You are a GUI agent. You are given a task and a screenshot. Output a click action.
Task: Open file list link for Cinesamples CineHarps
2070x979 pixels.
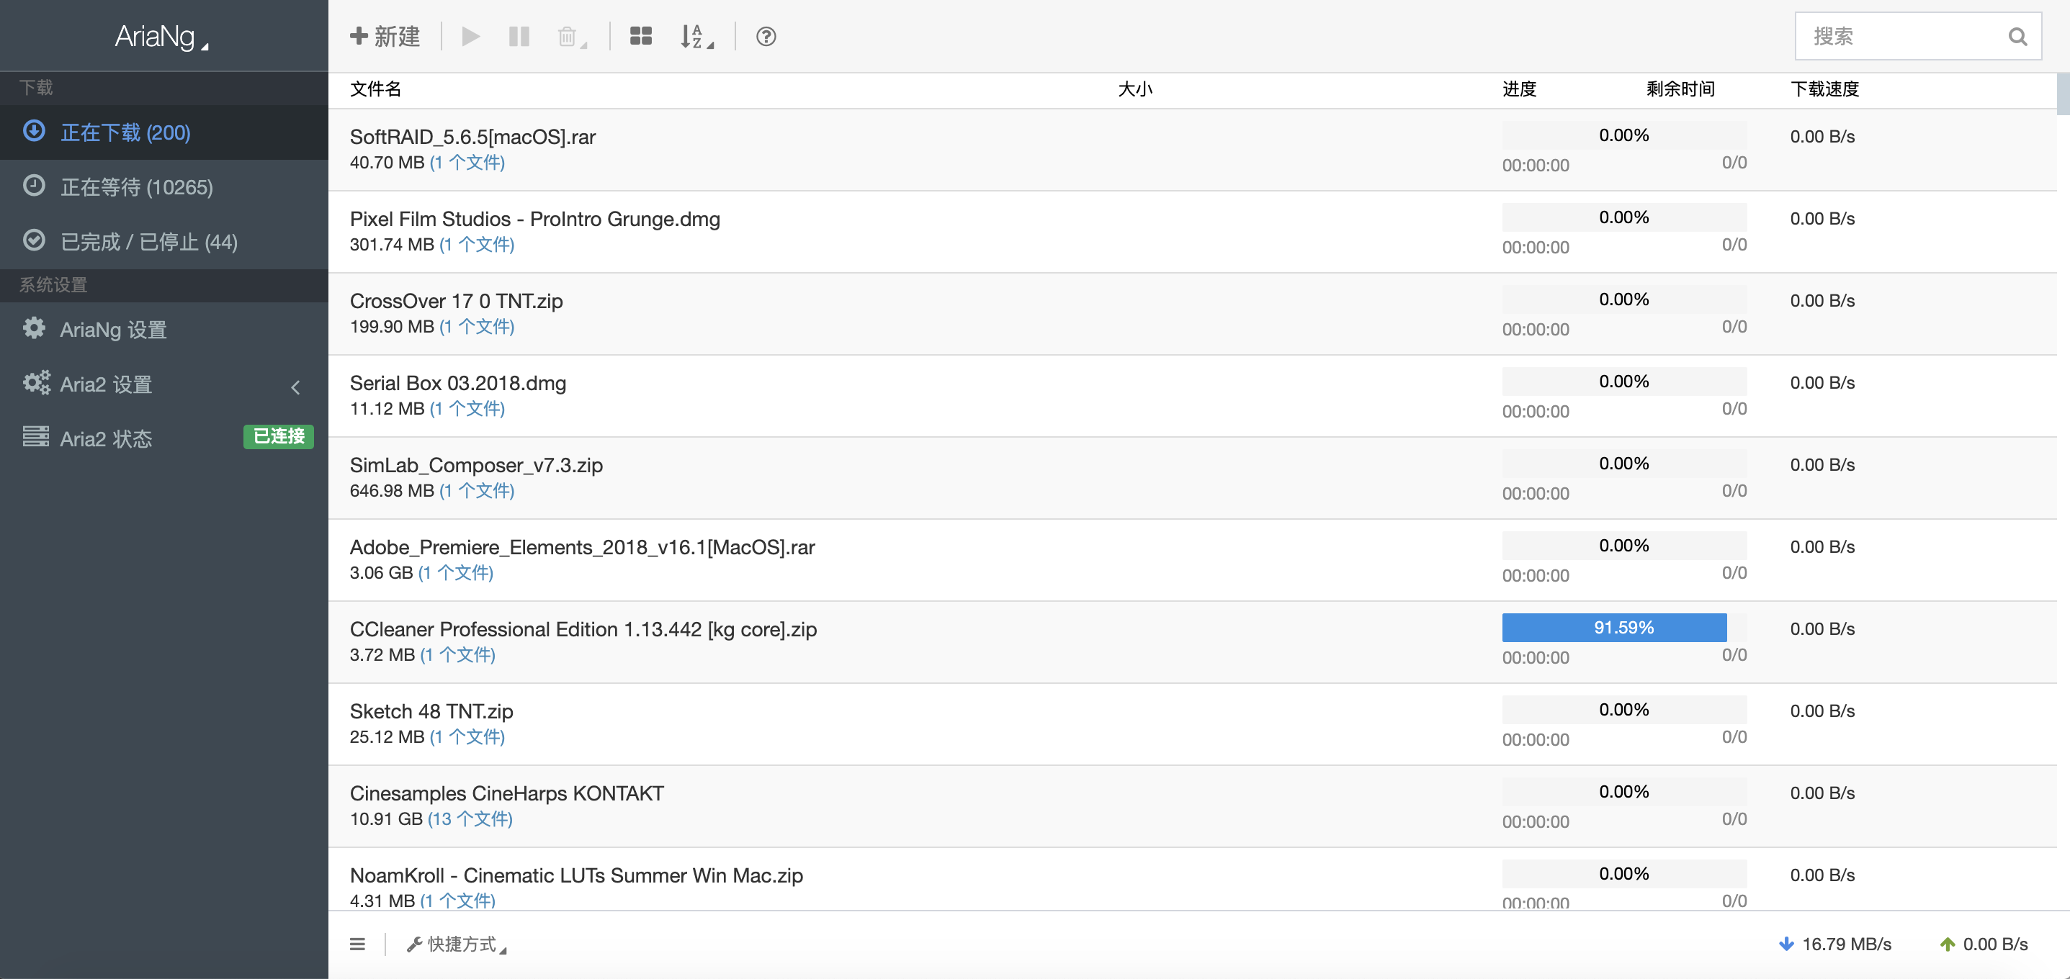click(x=470, y=818)
